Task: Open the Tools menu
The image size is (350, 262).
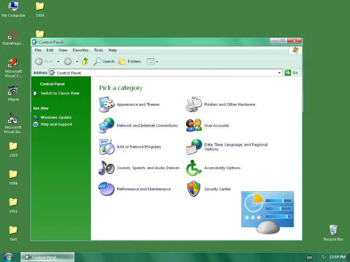Action: [98, 50]
